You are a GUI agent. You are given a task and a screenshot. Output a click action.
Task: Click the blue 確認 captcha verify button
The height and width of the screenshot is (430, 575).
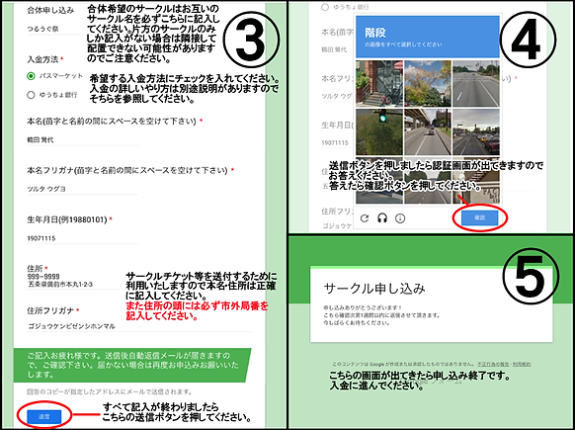(479, 217)
